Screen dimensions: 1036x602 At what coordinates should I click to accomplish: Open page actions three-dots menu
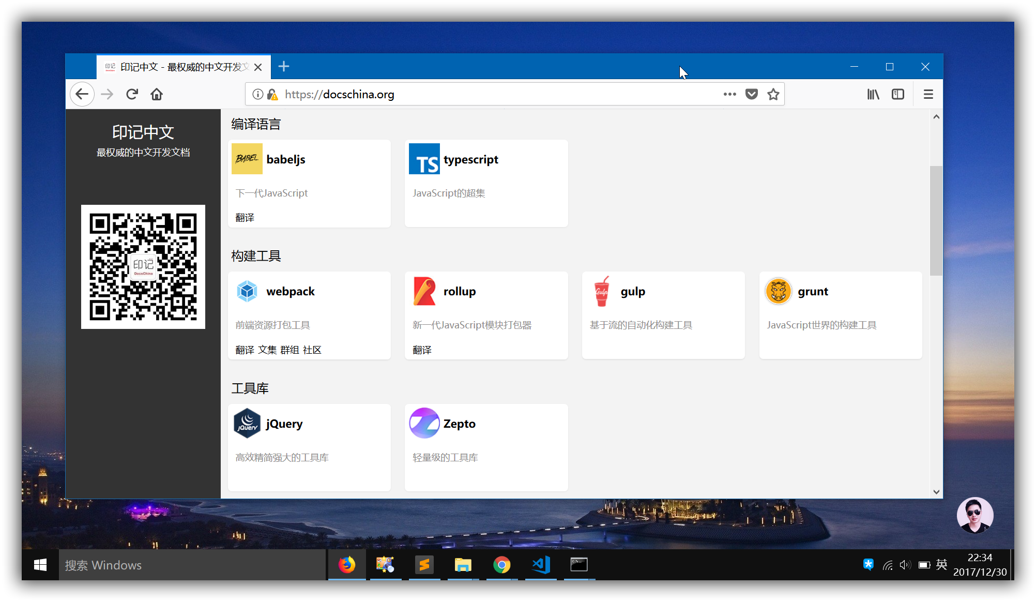(729, 94)
